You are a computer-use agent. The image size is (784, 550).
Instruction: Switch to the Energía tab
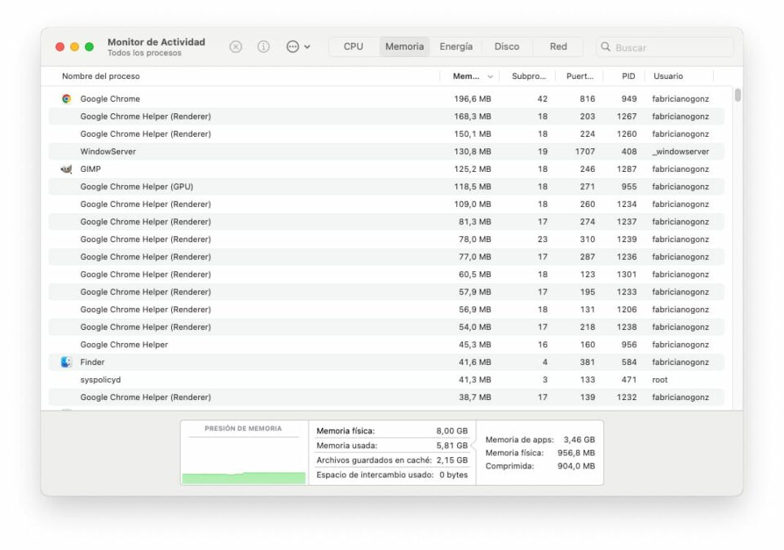(456, 46)
